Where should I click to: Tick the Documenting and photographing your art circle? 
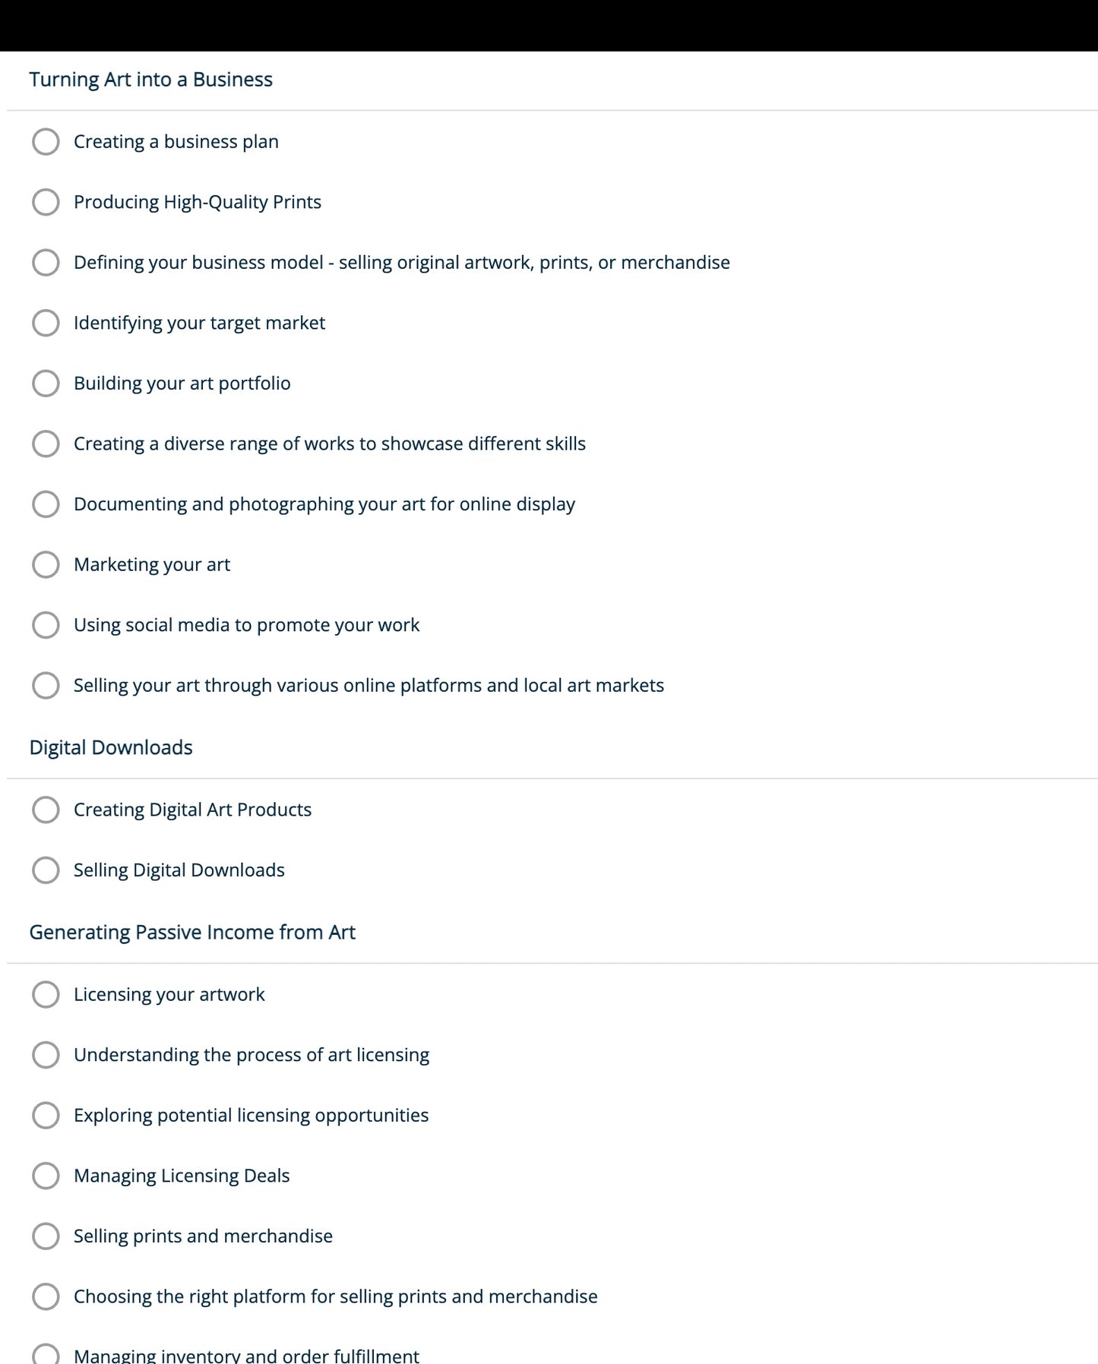[46, 504]
